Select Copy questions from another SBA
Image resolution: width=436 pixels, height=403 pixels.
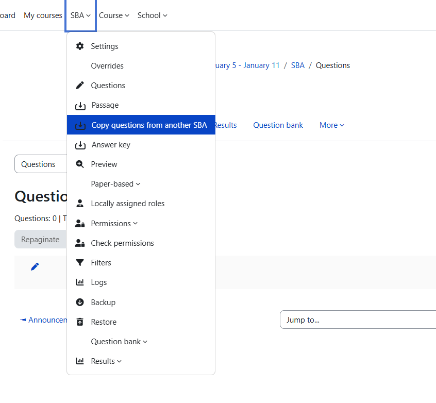149,125
